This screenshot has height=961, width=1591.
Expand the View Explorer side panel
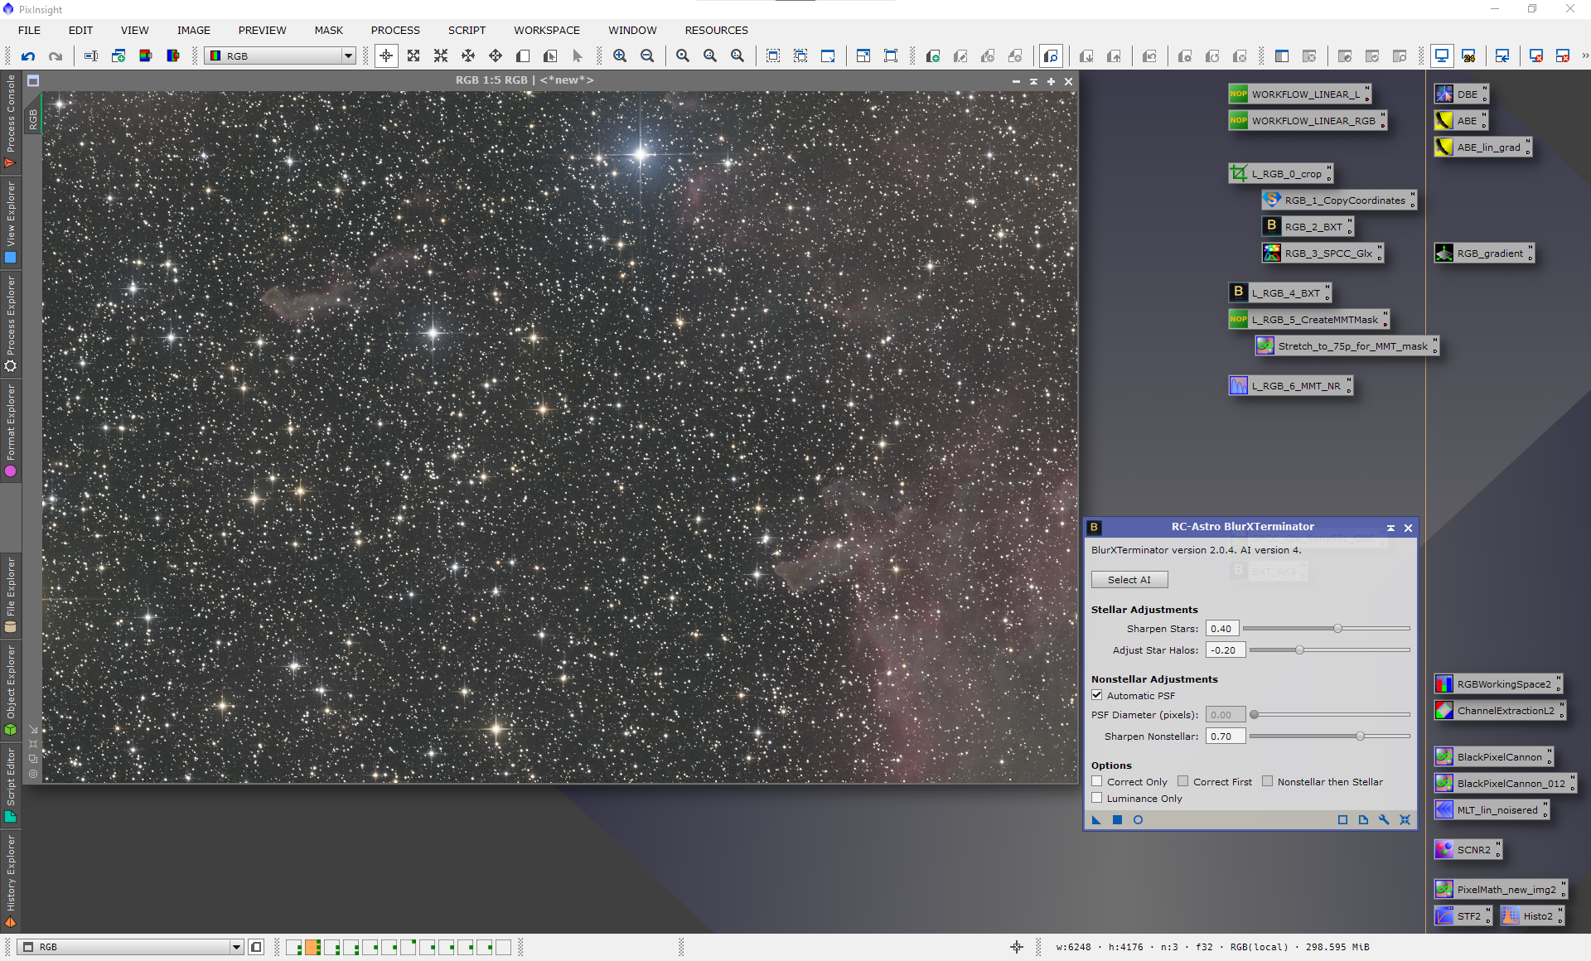point(11,223)
